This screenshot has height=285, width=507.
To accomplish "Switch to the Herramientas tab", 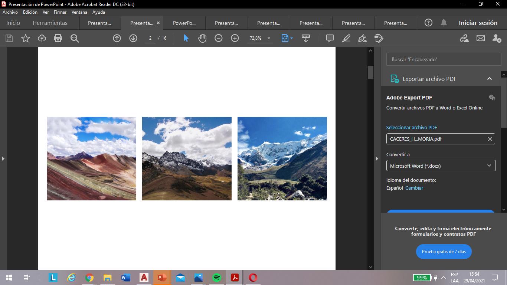I will [x=50, y=23].
